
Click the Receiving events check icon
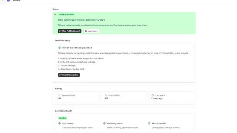tap(104, 123)
